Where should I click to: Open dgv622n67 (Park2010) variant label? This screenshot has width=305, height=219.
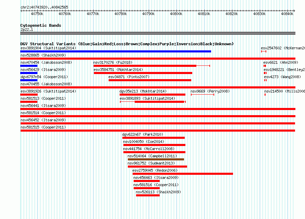[x=143, y=134]
